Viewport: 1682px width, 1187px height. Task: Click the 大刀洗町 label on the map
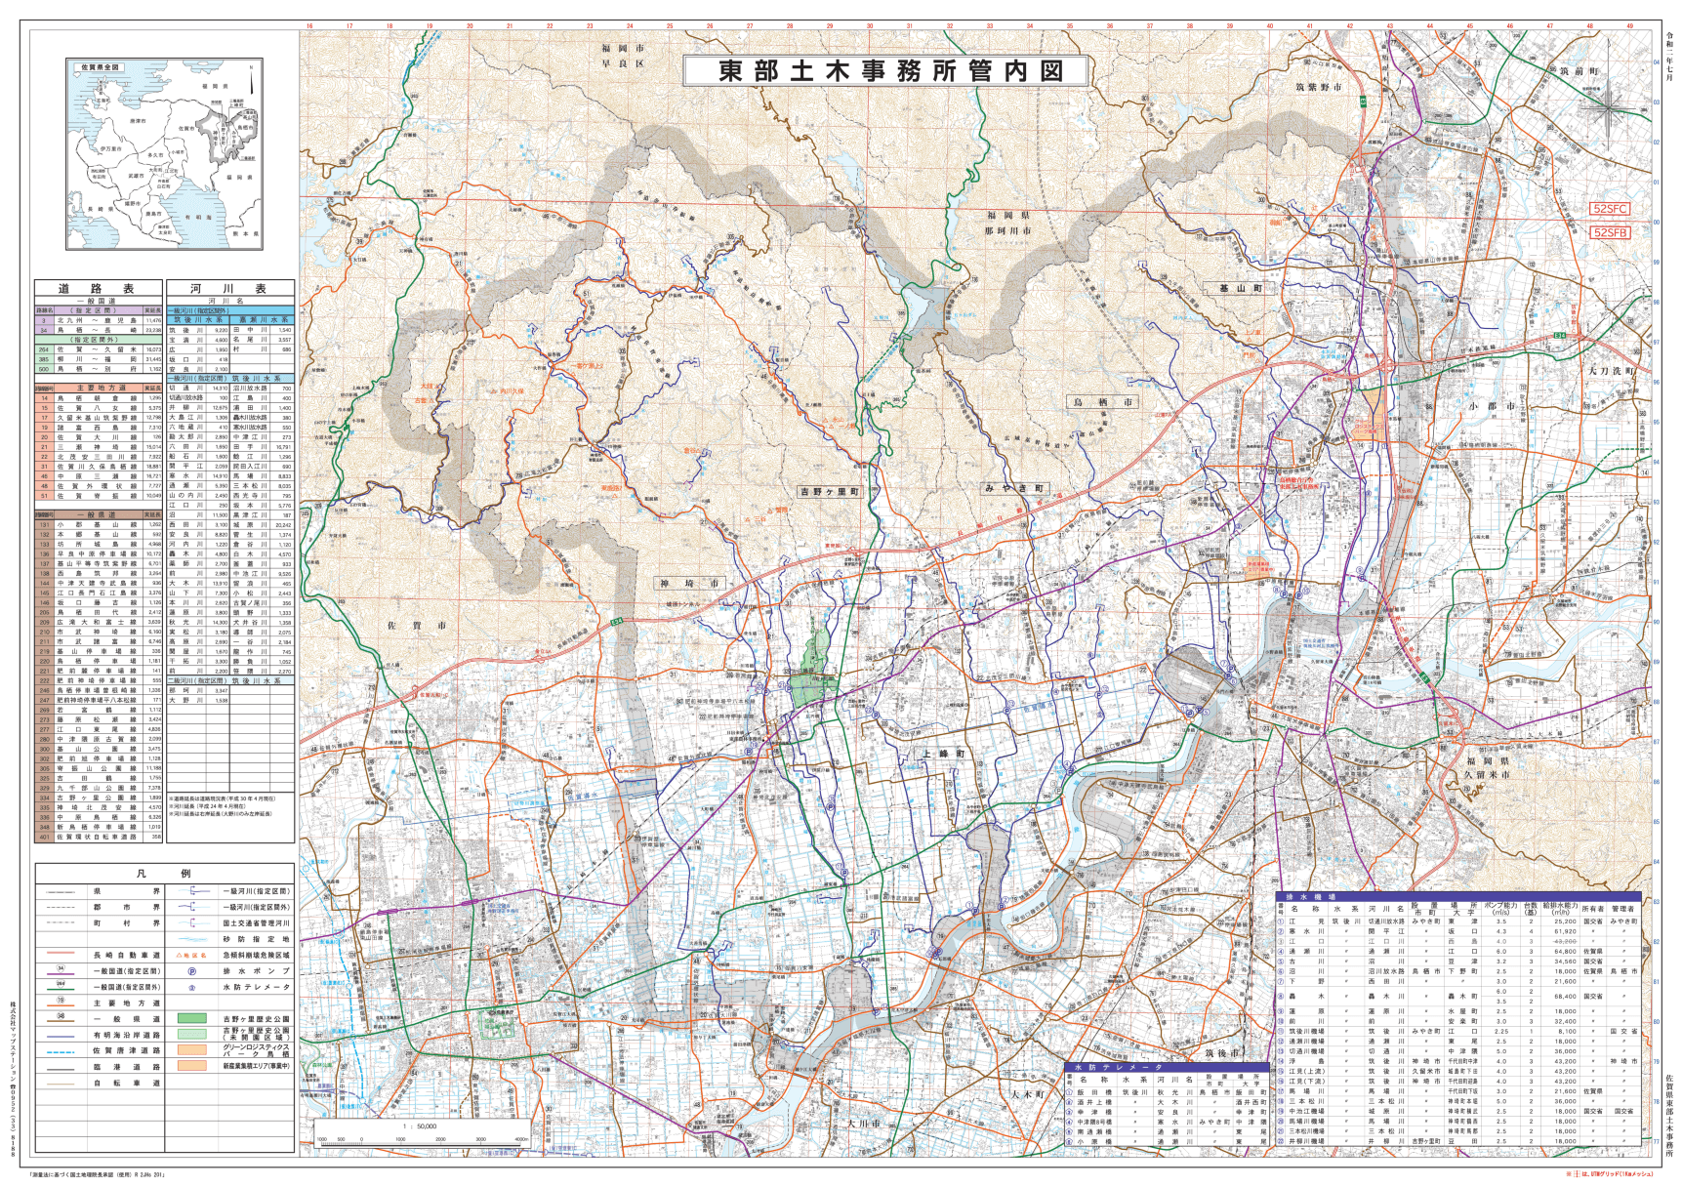pyautogui.click(x=1611, y=371)
